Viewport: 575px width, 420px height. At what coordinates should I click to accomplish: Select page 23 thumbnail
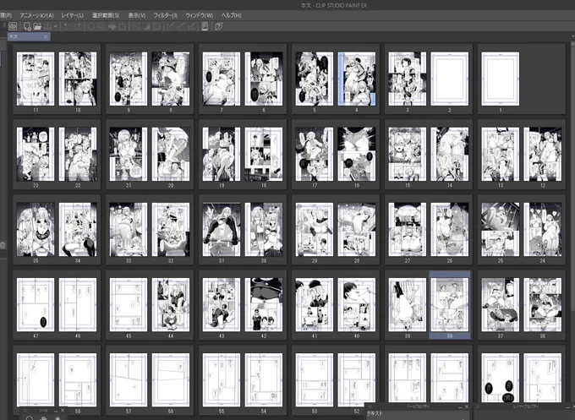pos(36,154)
